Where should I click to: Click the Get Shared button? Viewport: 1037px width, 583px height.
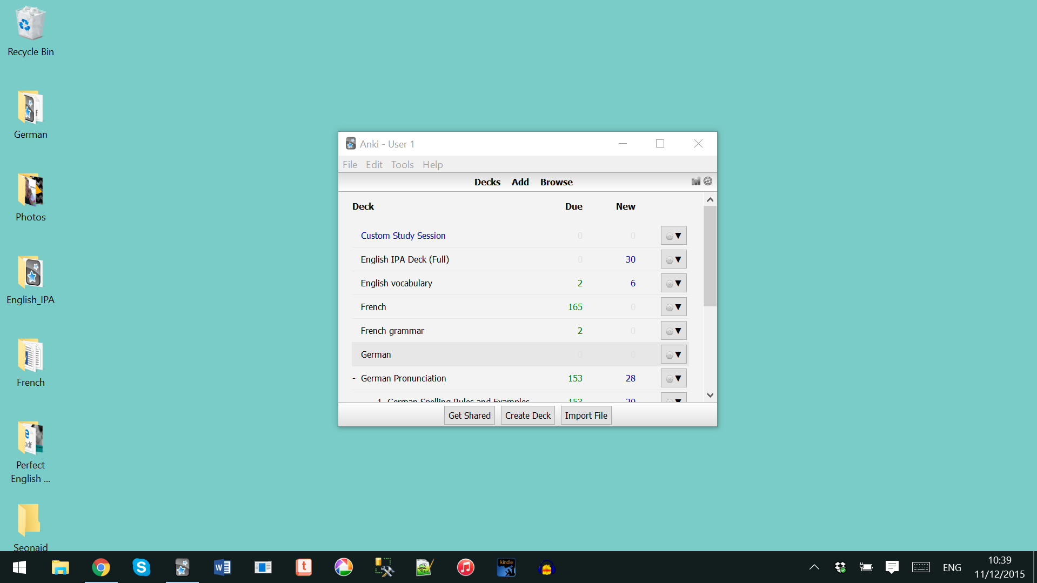pos(470,416)
